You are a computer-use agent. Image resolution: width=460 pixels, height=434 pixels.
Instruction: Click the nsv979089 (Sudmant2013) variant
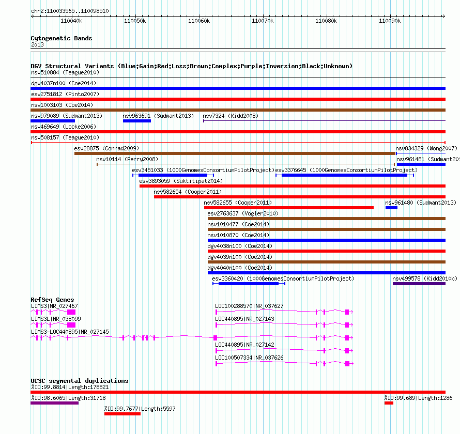(53, 121)
